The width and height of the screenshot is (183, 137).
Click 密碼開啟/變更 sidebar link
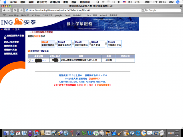click(11, 54)
